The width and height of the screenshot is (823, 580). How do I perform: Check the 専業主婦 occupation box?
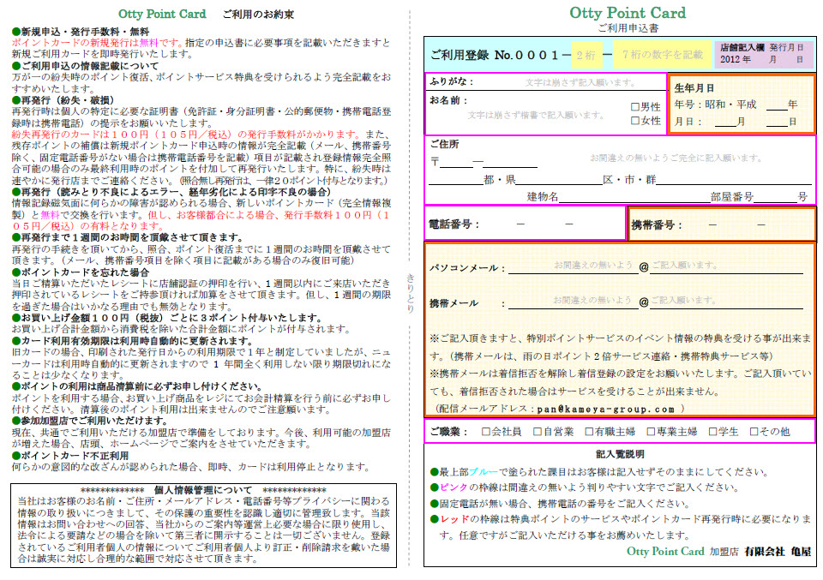click(x=651, y=432)
